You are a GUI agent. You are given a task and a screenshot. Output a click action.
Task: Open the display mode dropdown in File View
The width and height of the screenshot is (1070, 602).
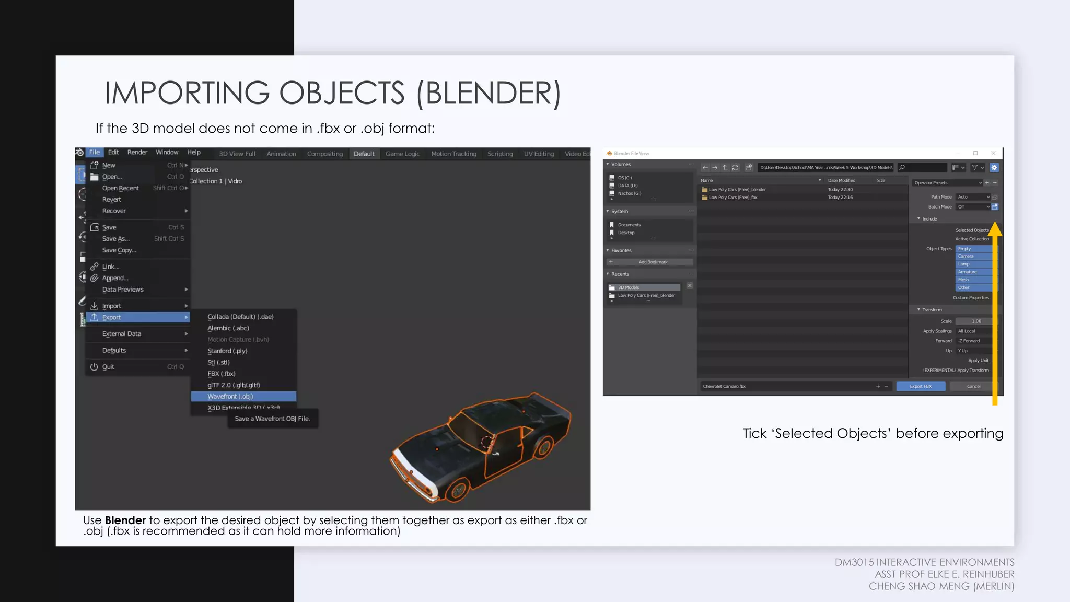tap(958, 168)
